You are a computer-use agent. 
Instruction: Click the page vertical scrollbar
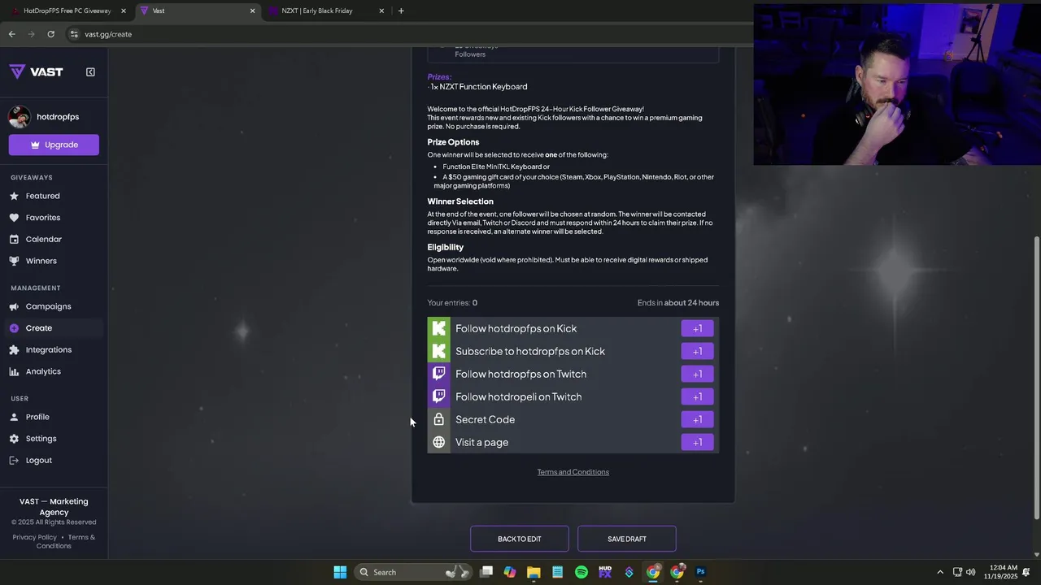[x=1036, y=378]
